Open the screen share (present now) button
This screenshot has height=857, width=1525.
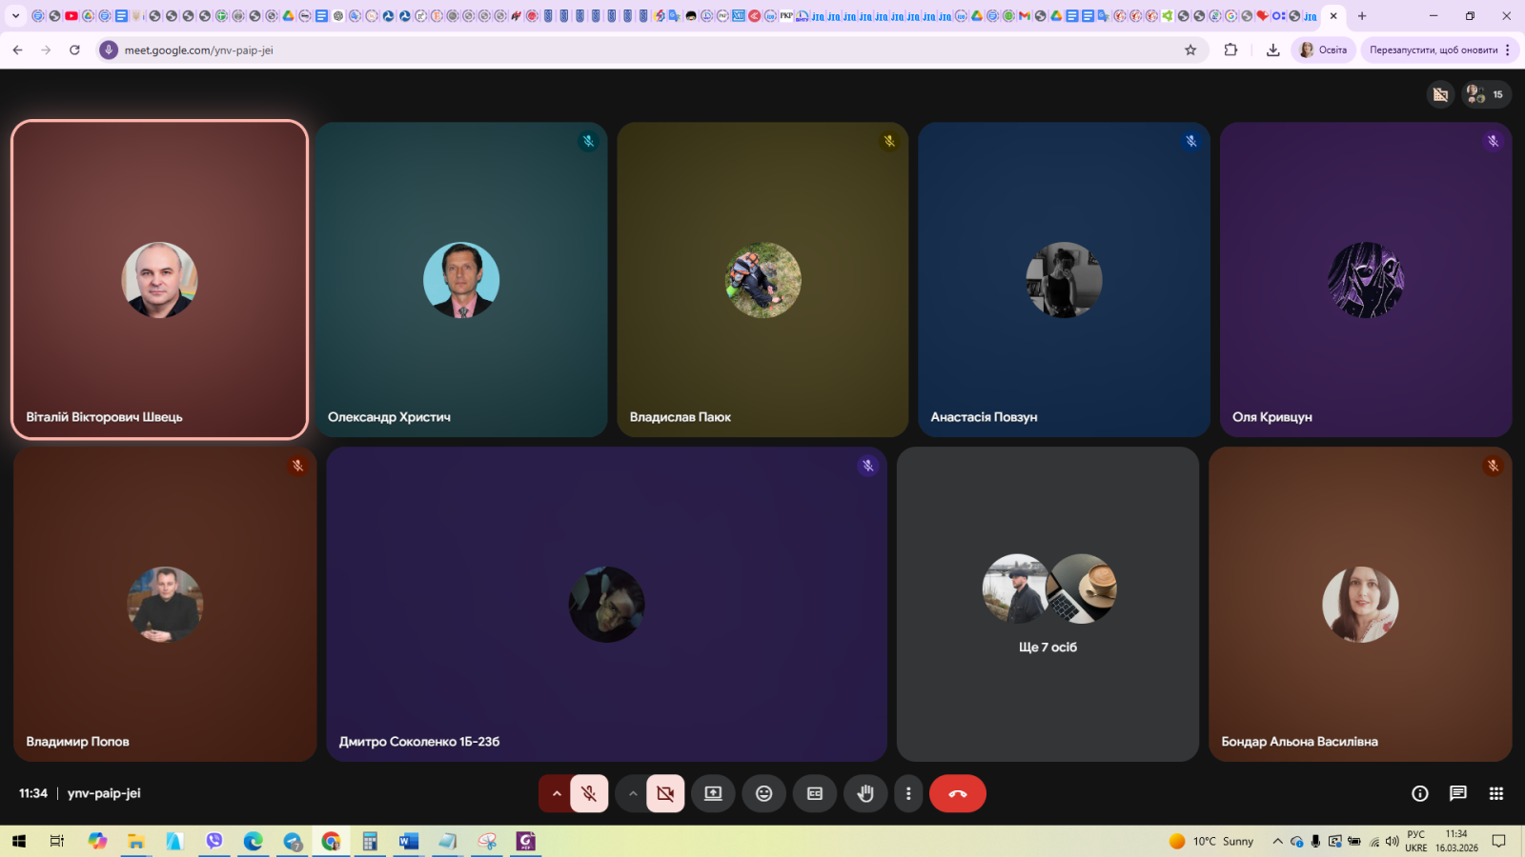pos(713,793)
